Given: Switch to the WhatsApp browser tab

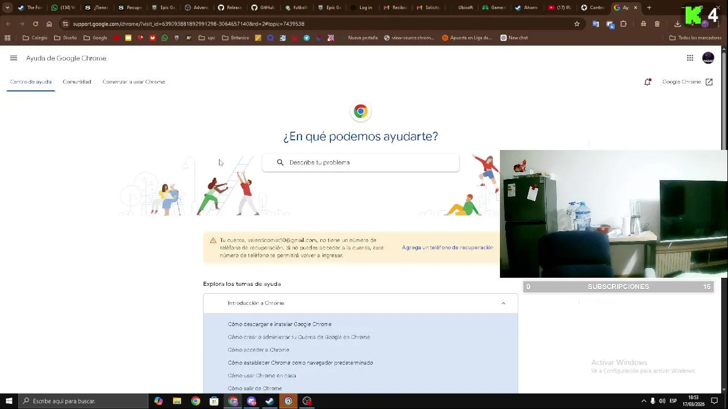Looking at the screenshot, I should click(x=63, y=7).
